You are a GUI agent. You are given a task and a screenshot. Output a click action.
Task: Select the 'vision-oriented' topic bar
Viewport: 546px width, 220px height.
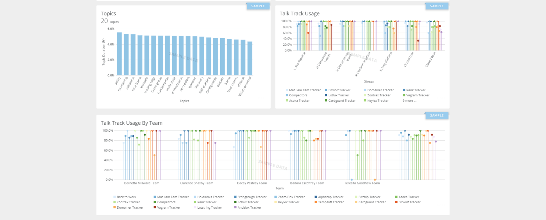coord(250,58)
